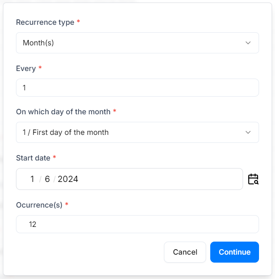The height and width of the screenshot is (279, 275).
Task: Select the day segment of Start date
Action: (32, 179)
